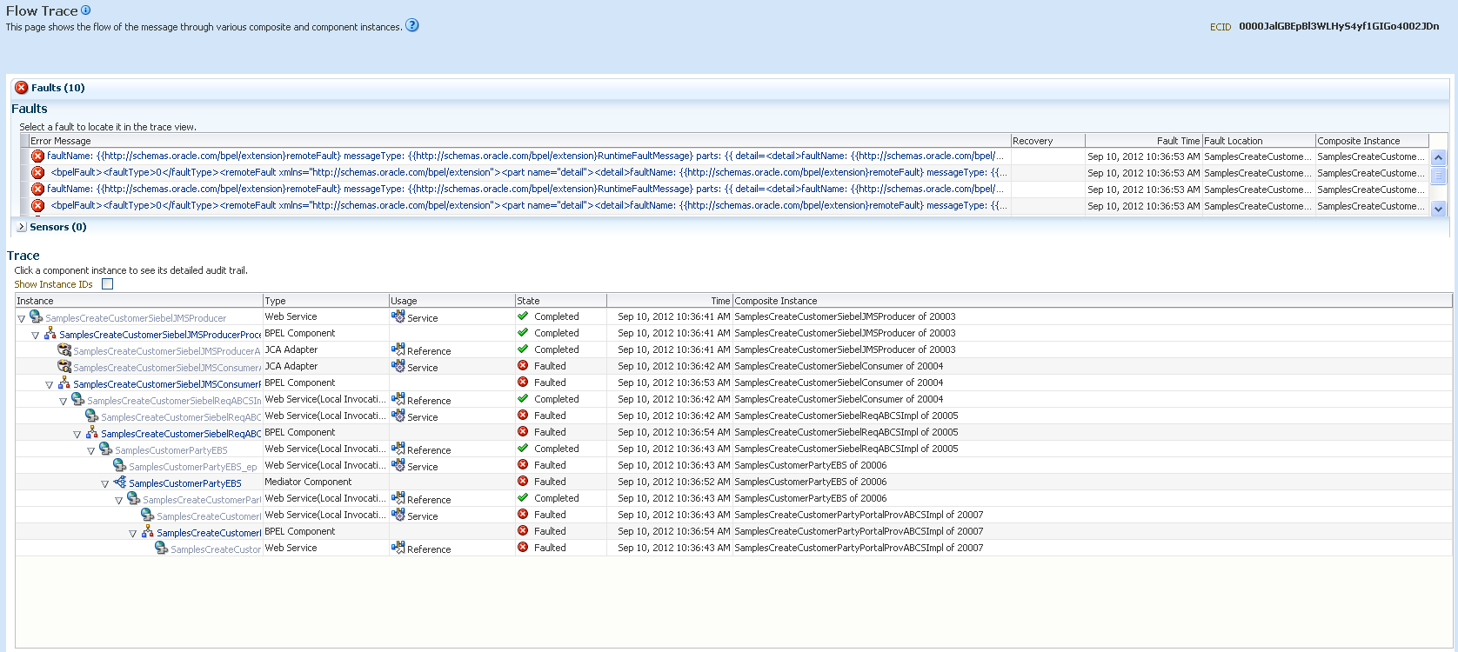Click Mediator Component type cell

(308, 482)
